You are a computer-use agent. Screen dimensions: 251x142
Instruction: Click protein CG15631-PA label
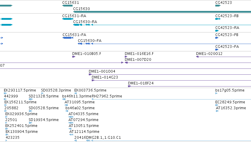(74, 35)
